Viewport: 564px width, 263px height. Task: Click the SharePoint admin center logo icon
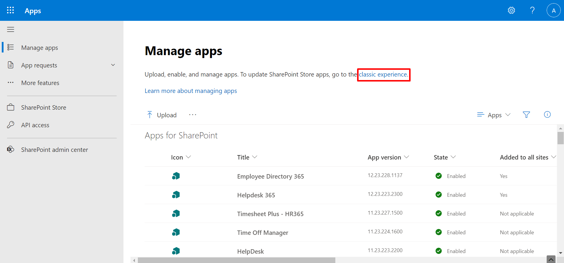click(11, 149)
